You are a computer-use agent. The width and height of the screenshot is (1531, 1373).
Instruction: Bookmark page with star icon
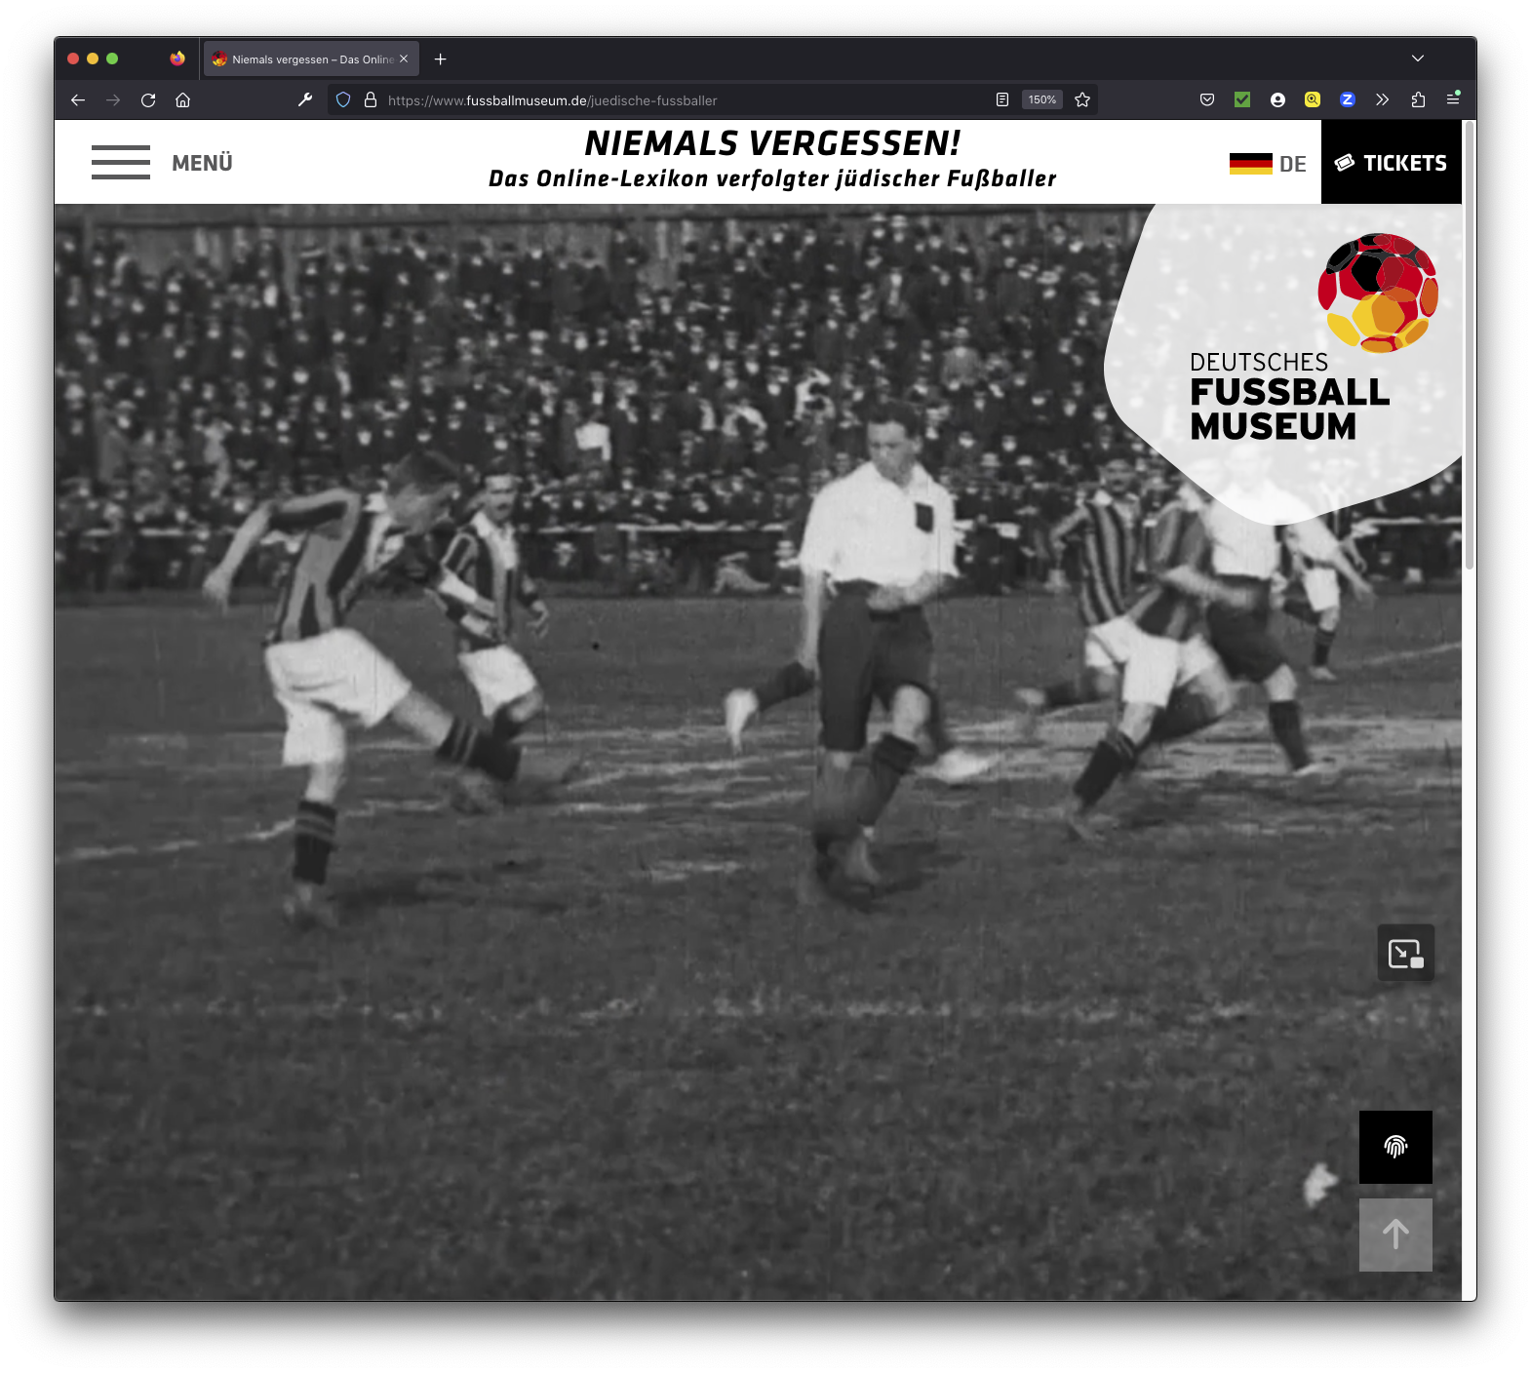tap(1082, 99)
